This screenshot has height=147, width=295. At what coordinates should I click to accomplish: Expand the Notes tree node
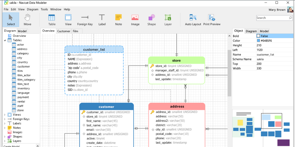(5, 128)
